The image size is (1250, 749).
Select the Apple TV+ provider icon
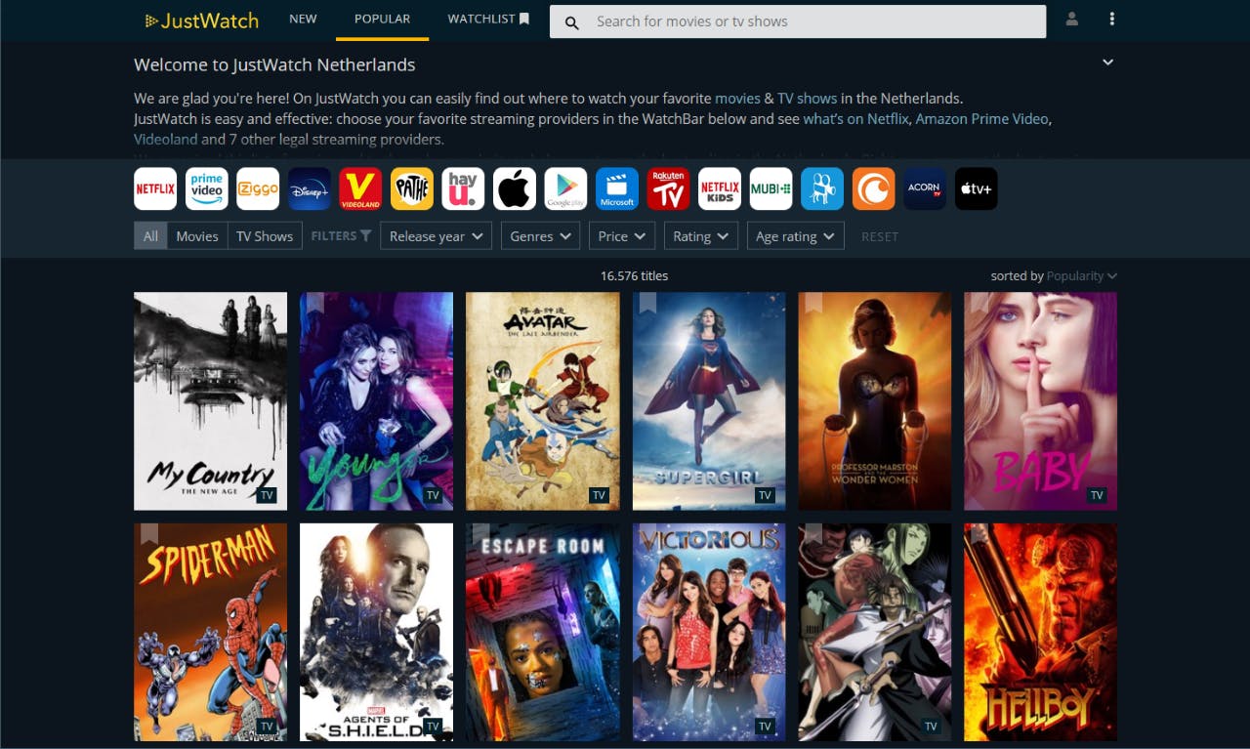click(976, 188)
